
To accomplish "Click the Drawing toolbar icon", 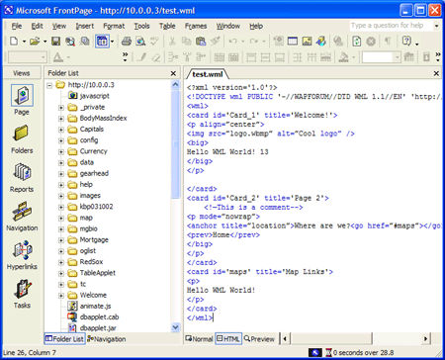I will (321, 42).
